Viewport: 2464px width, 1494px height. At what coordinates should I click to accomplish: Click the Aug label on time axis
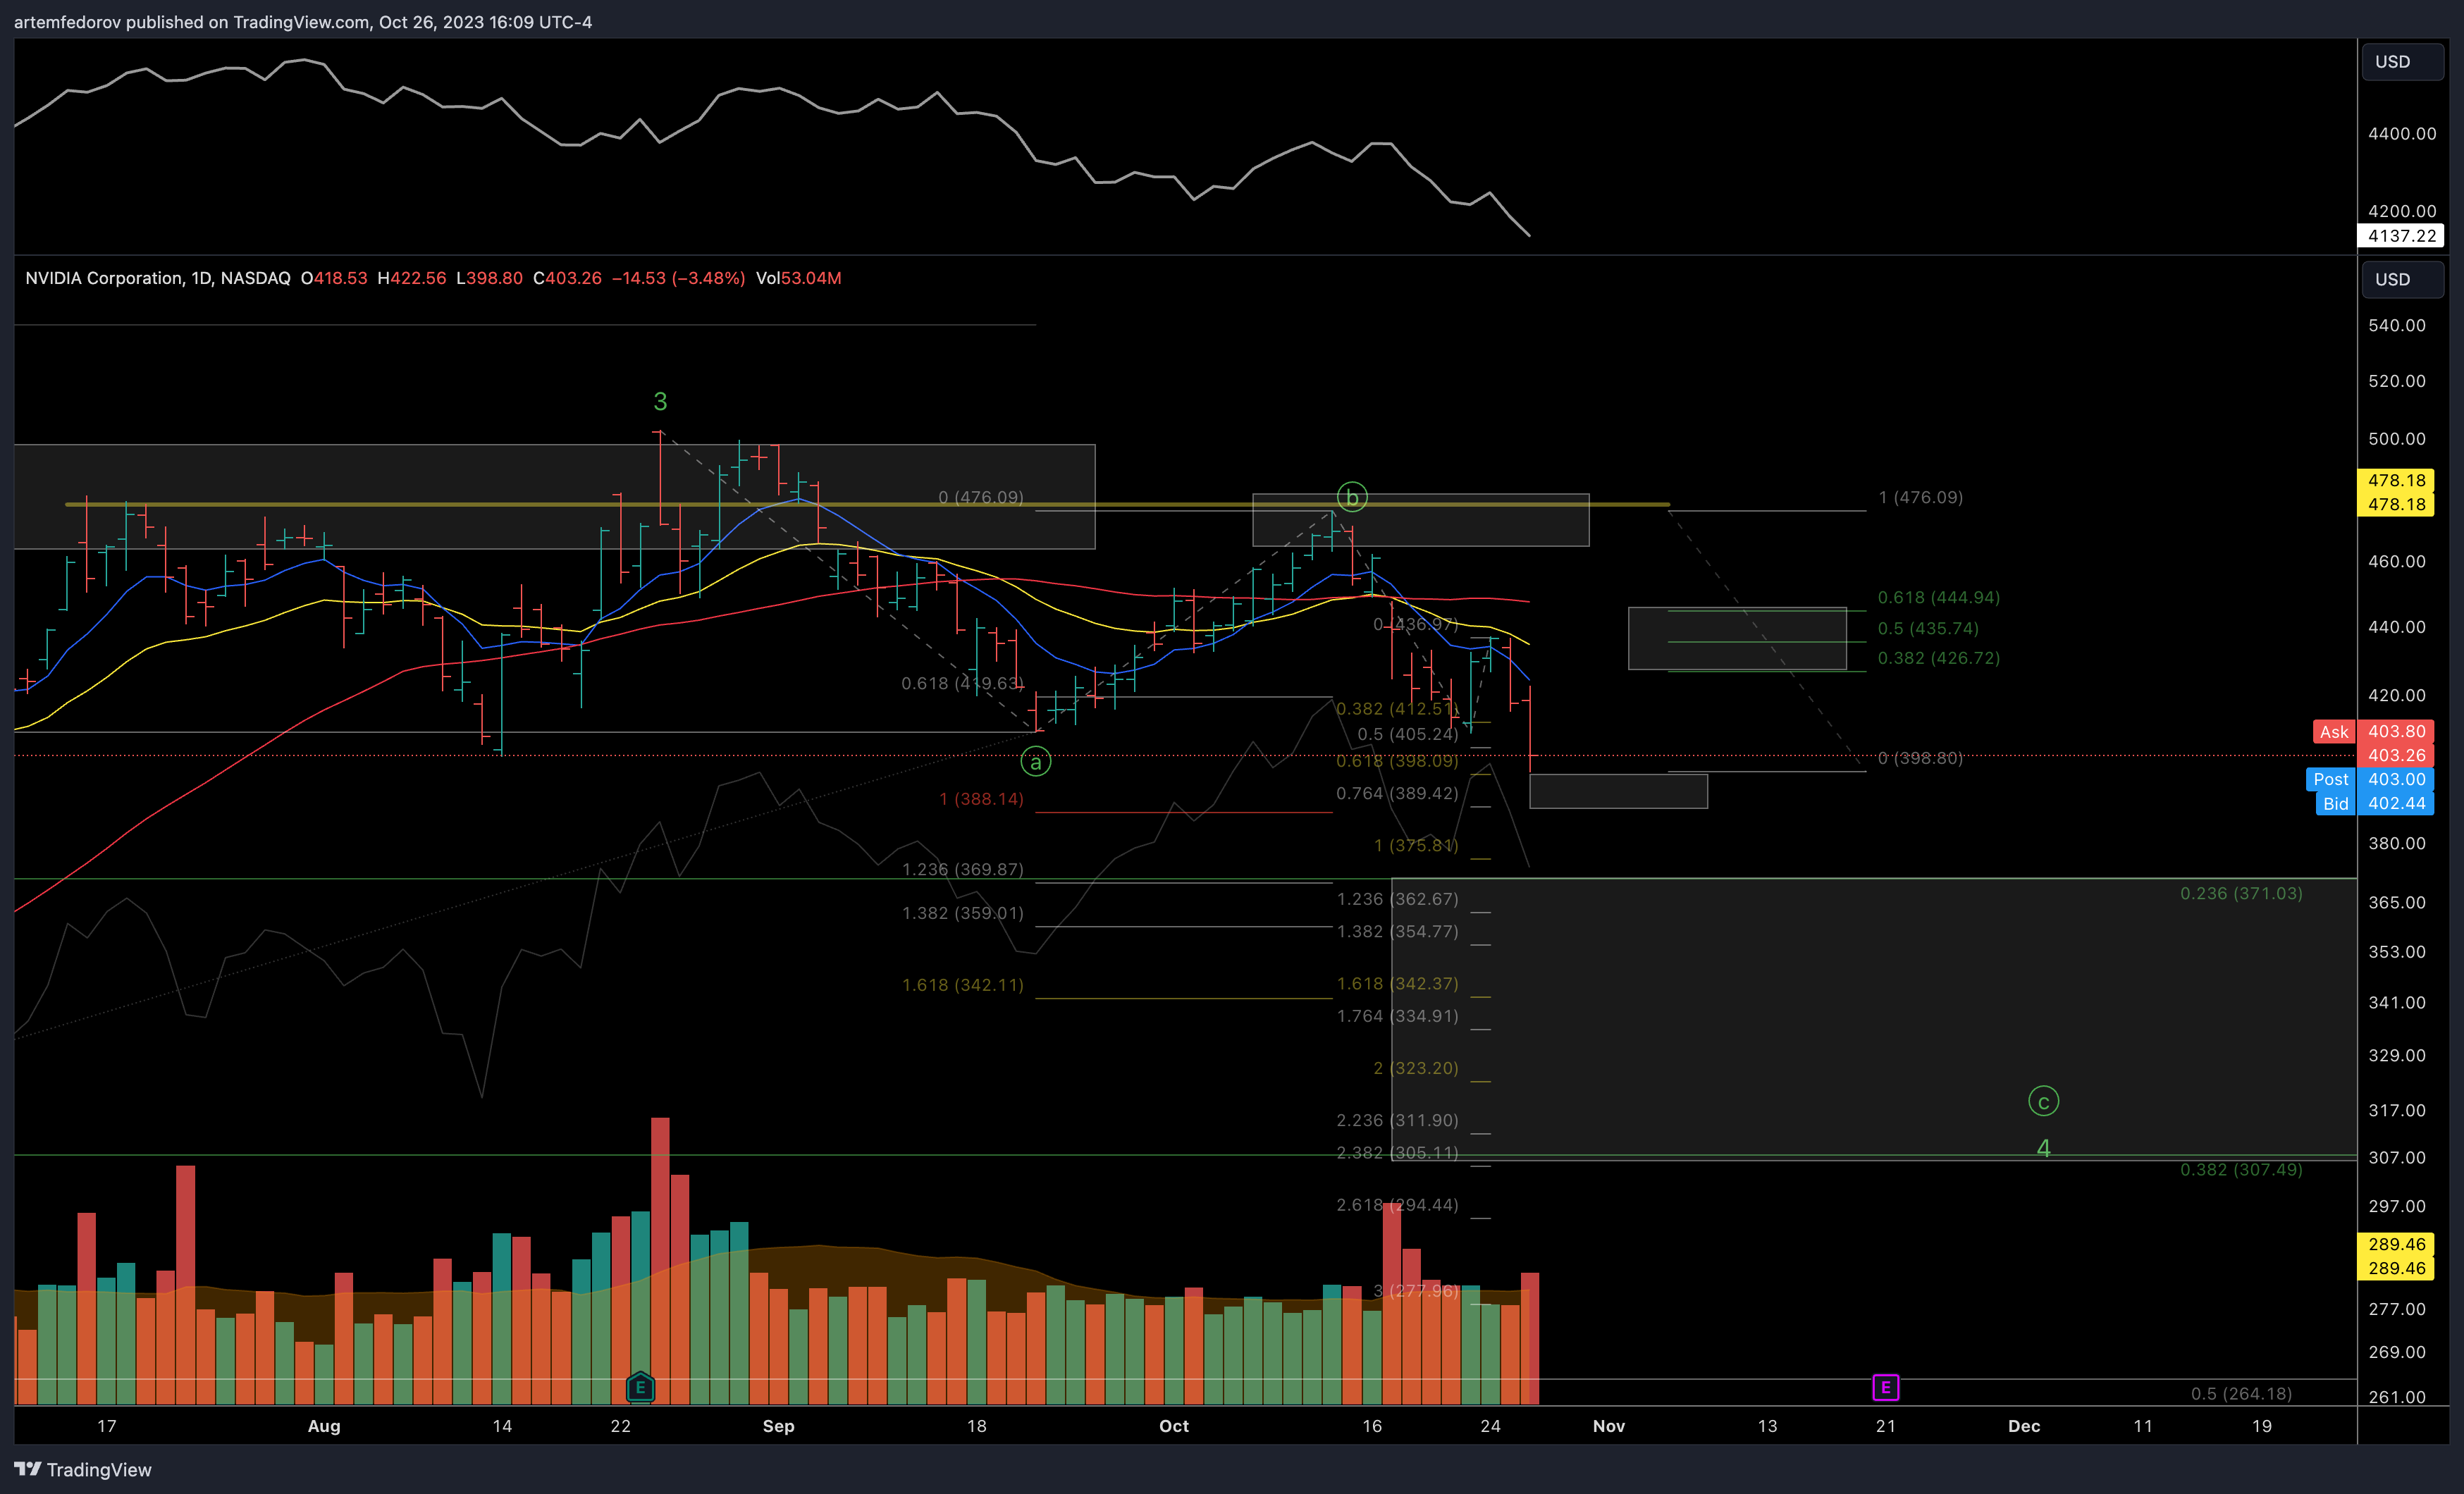point(324,1426)
